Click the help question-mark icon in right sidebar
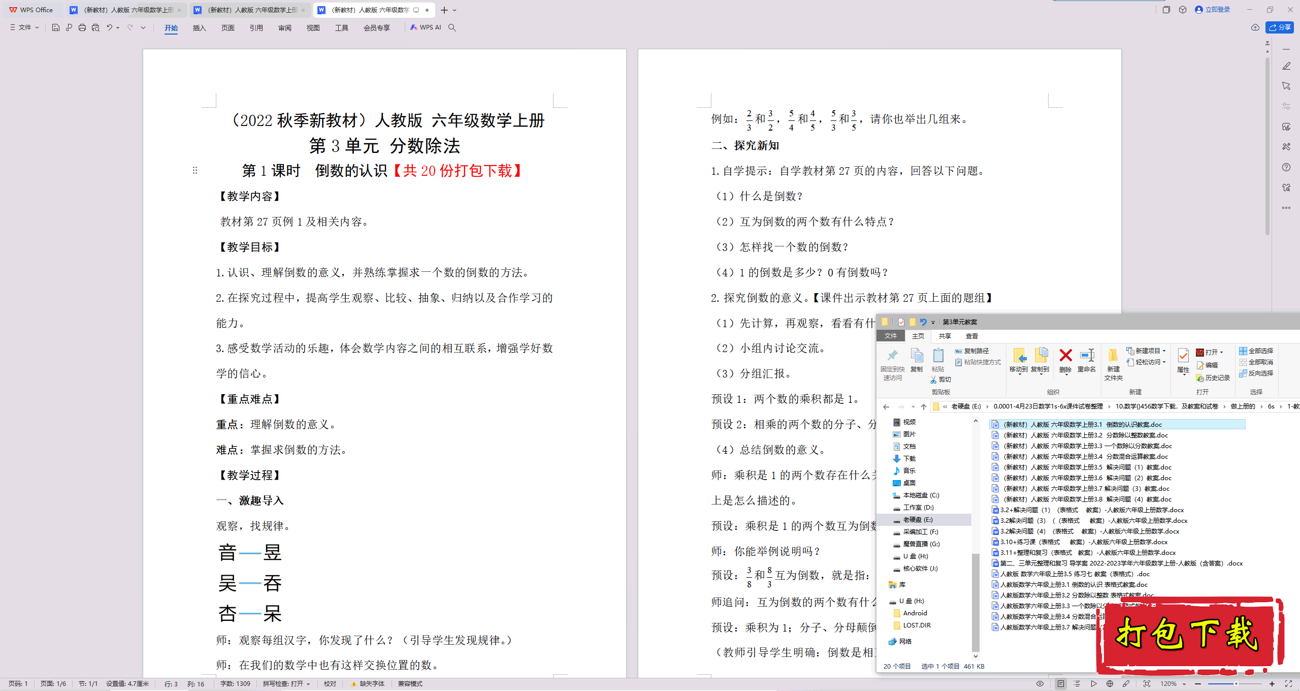 click(x=1286, y=167)
